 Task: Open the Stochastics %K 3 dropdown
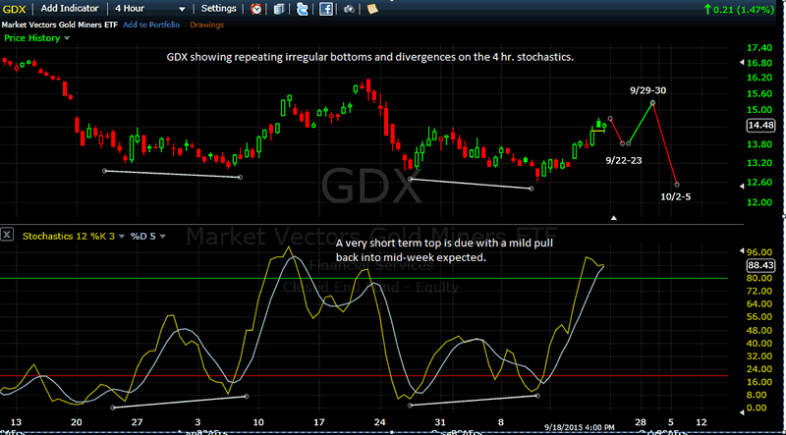(120, 235)
